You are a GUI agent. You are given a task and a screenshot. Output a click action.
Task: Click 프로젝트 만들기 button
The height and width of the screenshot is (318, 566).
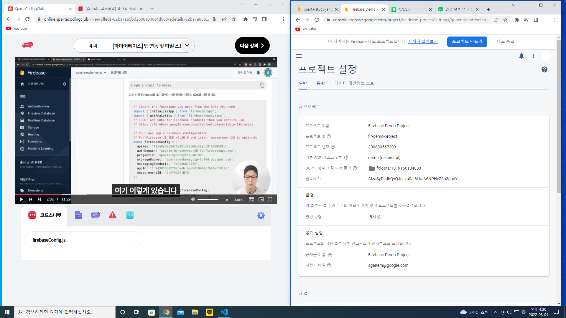pyautogui.click(x=467, y=42)
